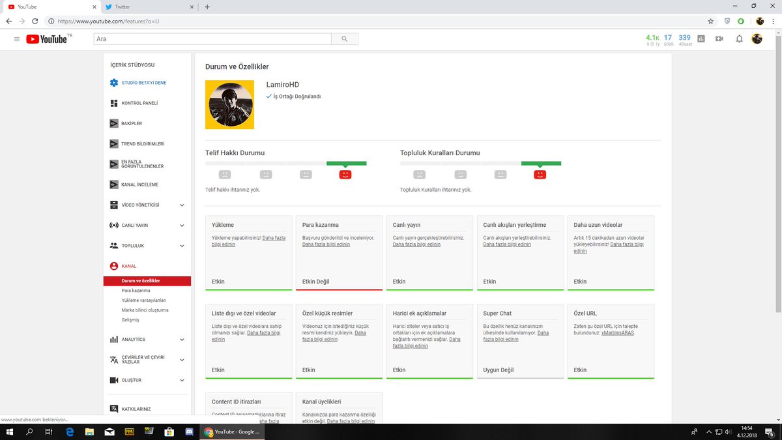The width and height of the screenshot is (782, 440).
Task: Expand the Topluluk section
Action: pyautogui.click(x=181, y=246)
